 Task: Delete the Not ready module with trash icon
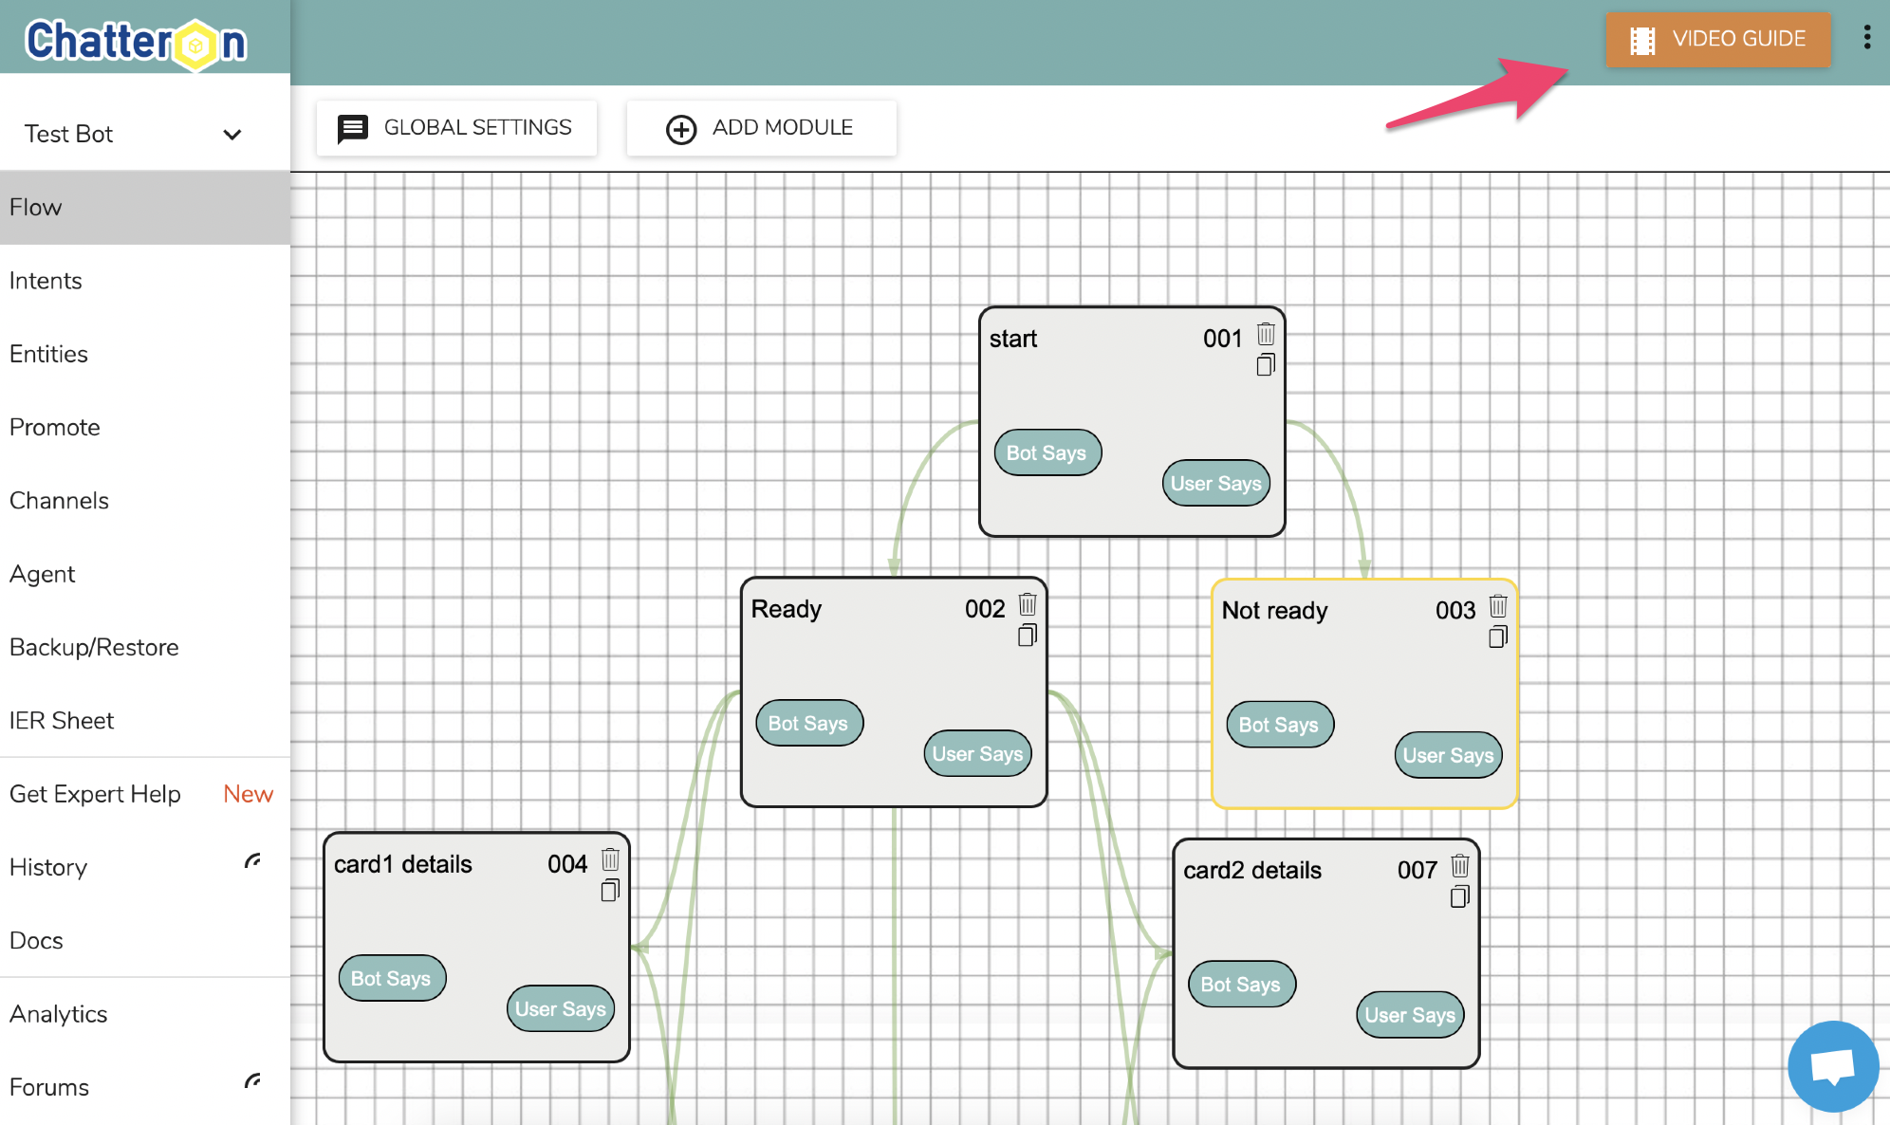coord(1498,606)
